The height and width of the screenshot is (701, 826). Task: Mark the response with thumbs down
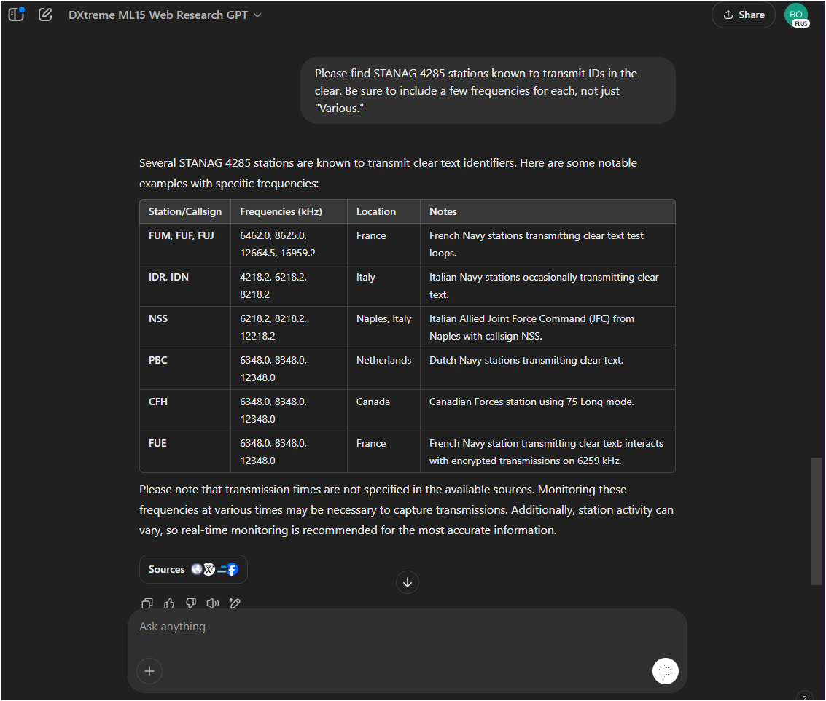tap(191, 603)
